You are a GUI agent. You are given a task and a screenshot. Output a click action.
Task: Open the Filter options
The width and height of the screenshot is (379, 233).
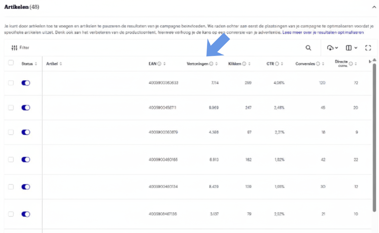click(20, 48)
